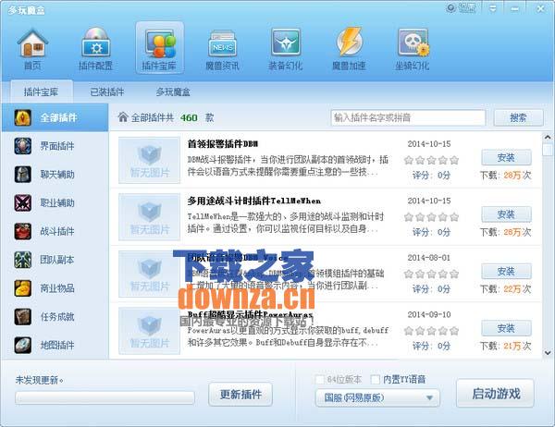This screenshot has width=555, height=427.
Task: Install the TellMeWhen plugin
Action: click(506, 214)
